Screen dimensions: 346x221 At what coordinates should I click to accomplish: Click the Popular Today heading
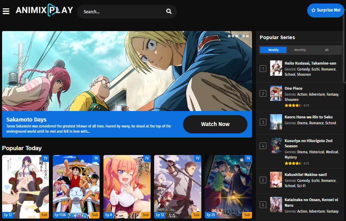pyautogui.click(x=22, y=148)
